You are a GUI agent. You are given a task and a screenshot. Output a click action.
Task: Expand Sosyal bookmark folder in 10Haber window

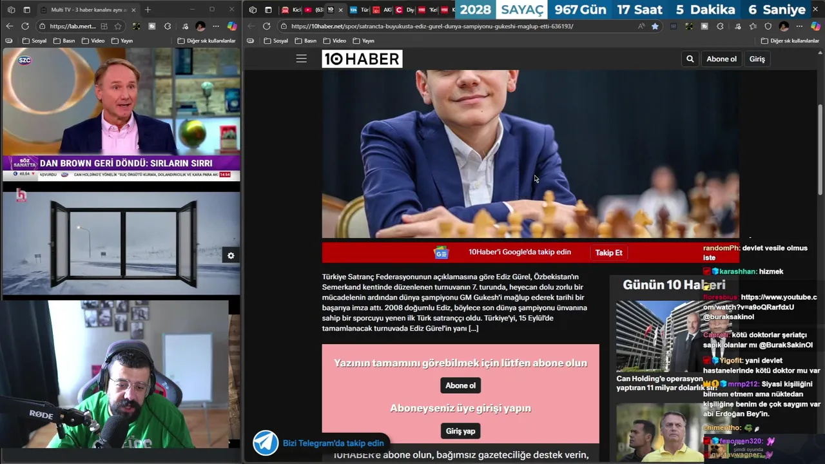pos(276,41)
